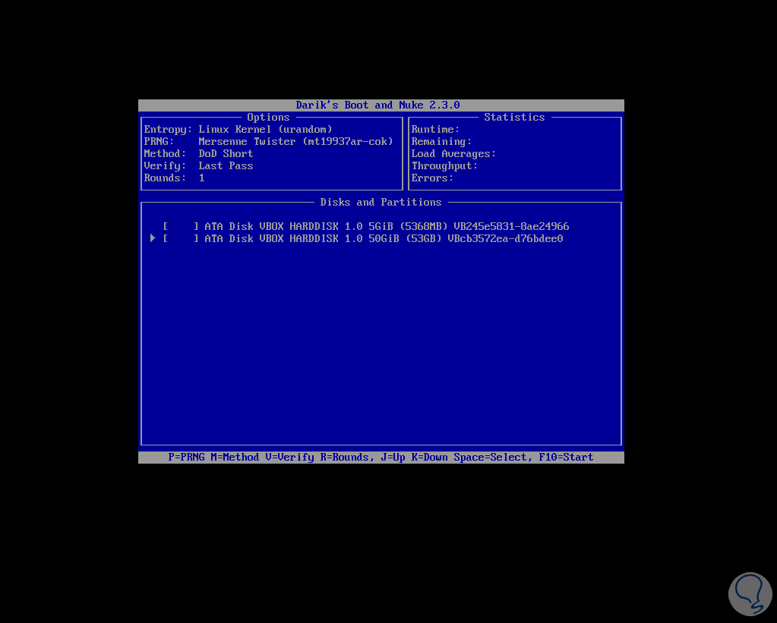
Task: Click the title Darik's Boot and Nuke 2.3.0
Action: coord(377,105)
